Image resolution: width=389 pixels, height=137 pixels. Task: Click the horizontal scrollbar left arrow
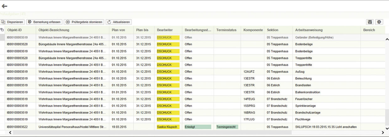tap(10, 133)
